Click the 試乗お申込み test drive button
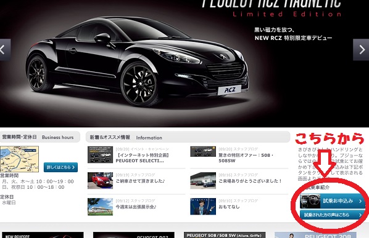Viewport: 369px width, 238px height. 333,201
